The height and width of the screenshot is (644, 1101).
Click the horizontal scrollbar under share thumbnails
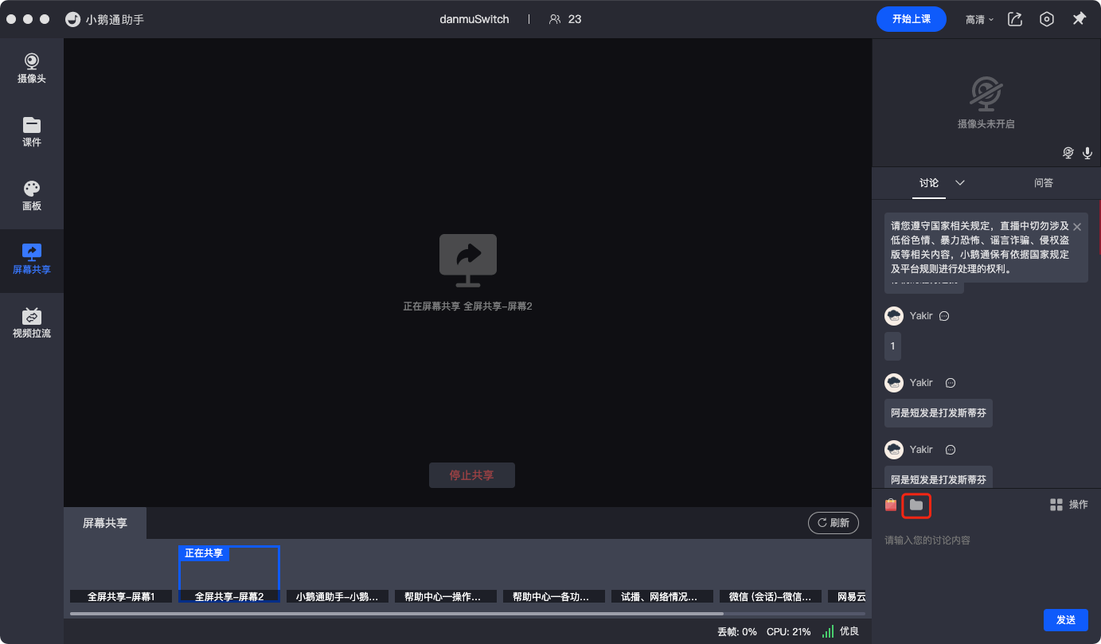tap(396, 614)
